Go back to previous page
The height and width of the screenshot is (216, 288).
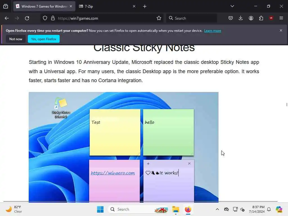7,18
